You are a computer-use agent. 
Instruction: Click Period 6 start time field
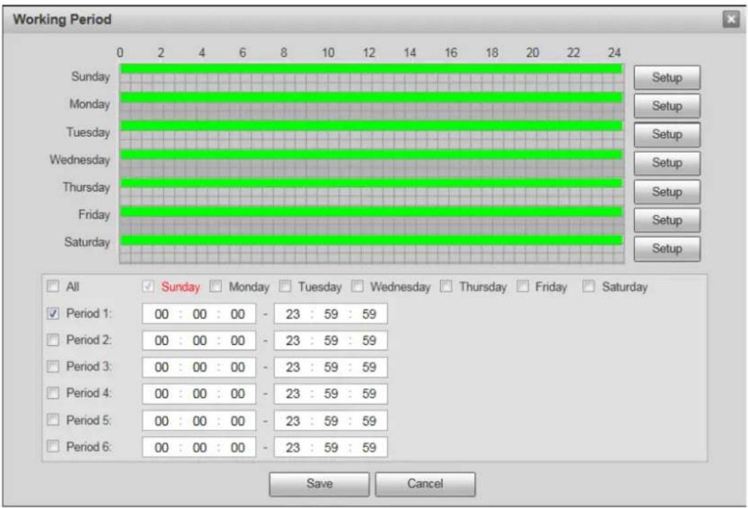pos(199,447)
